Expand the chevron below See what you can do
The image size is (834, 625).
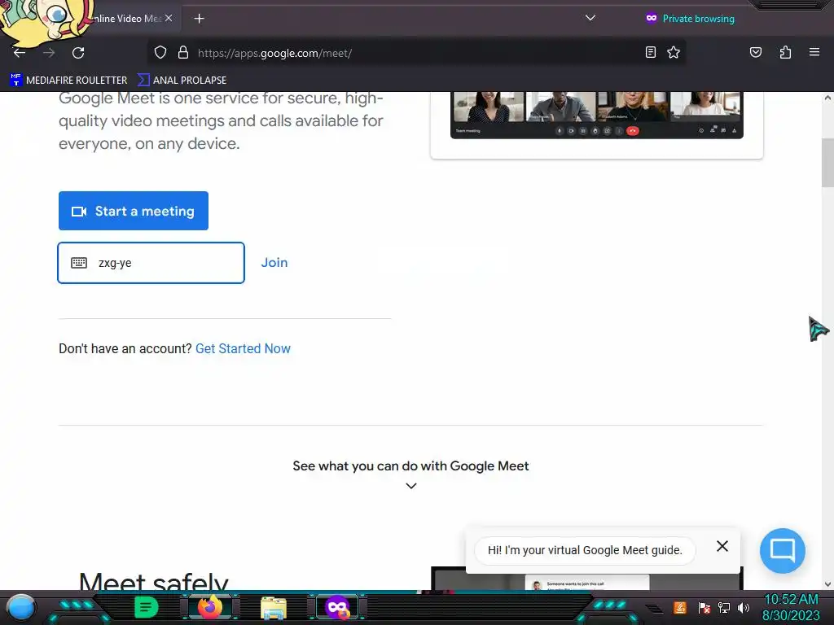tap(411, 486)
